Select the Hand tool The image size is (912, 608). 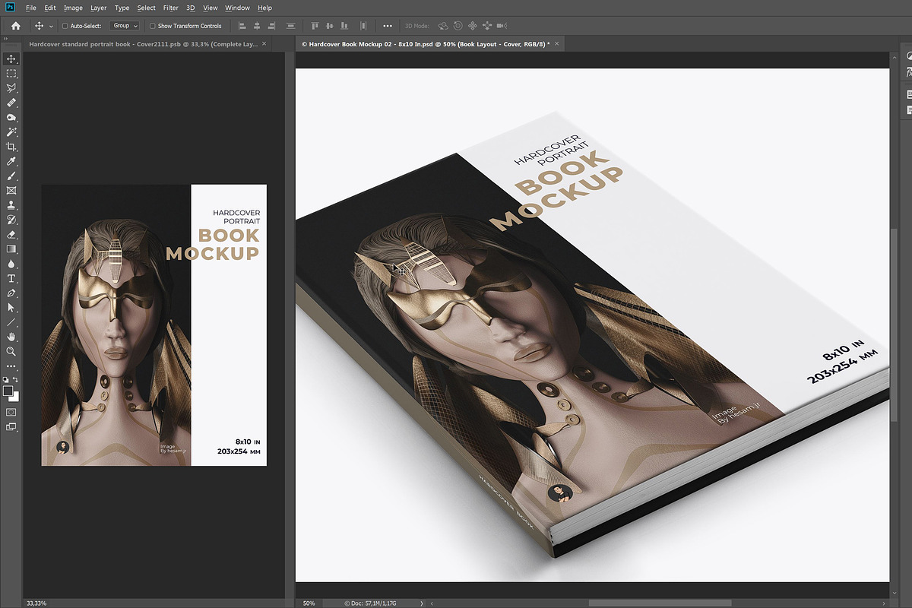11,336
